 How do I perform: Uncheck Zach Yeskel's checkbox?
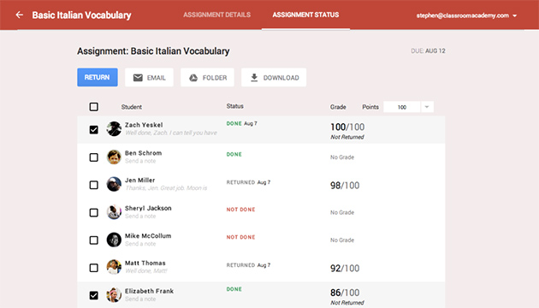(x=93, y=129)
